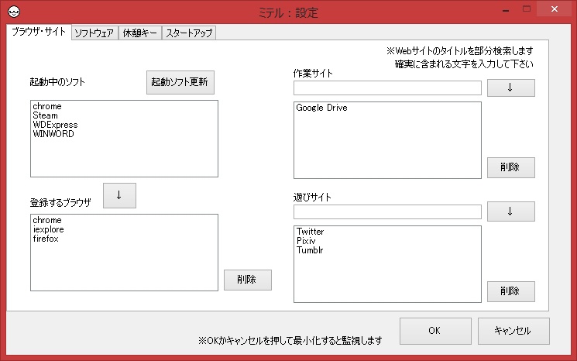Image resolution: width=577 pixels, height=361 pixels.
Task: Minimize the ミテル settings window
Action: coord(506,10)
